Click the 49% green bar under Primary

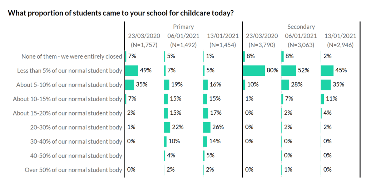[132, 70]
